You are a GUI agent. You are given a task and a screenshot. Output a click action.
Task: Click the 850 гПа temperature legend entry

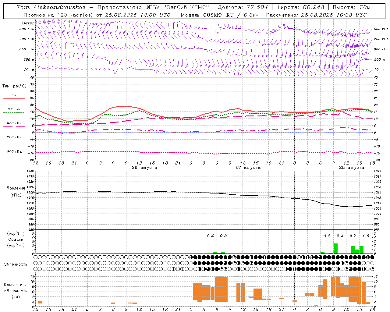pos(14,123)
